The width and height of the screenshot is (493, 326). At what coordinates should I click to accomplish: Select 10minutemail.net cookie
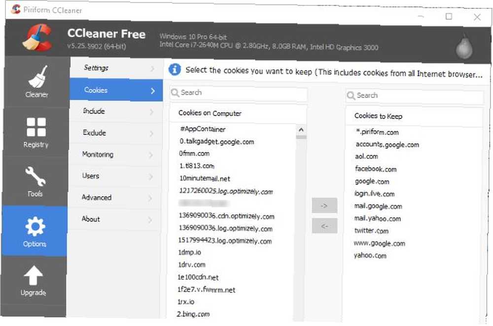205,178
